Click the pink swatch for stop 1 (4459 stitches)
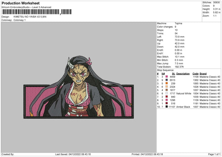Image resolution: width=222 pixels, height=157 pixels. click(x=166, y=77)
